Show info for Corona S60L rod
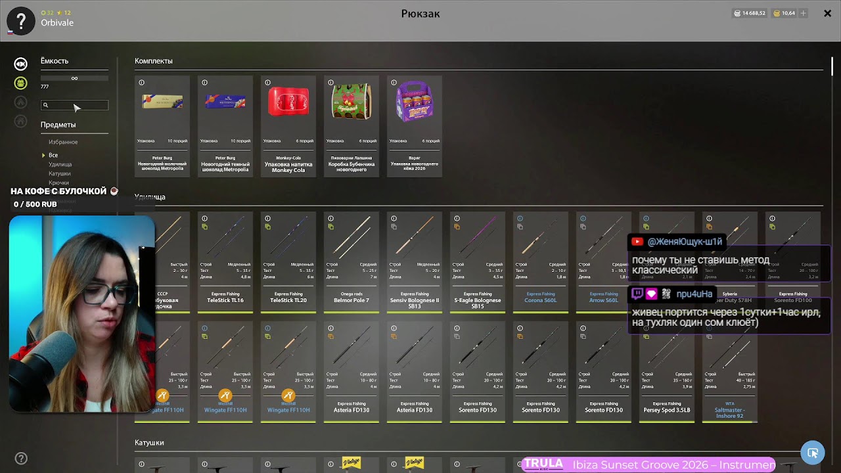841x473 pixels. pos(520,219)
